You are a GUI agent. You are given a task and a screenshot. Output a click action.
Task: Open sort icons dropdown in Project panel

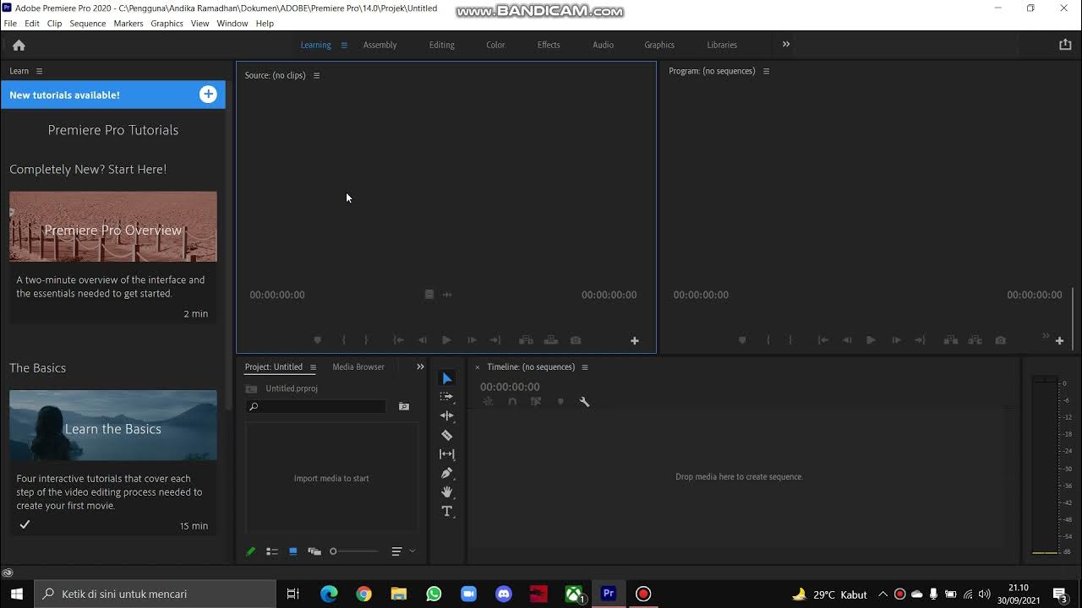[x=403, y=551]
